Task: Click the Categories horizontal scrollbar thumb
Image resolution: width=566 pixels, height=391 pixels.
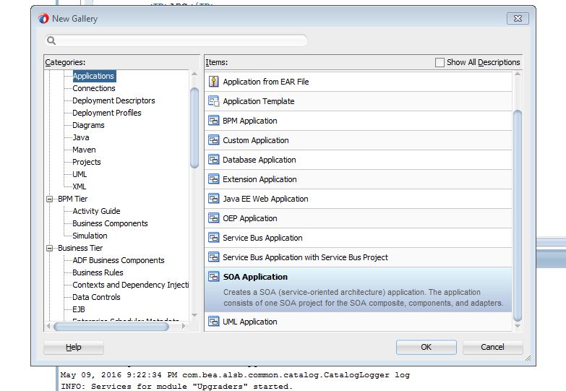Action: (111, 327)
